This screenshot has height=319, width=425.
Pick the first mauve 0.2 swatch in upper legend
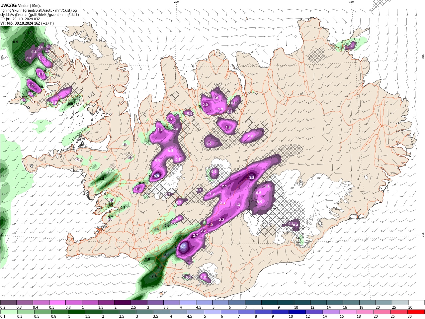point(8,303)
